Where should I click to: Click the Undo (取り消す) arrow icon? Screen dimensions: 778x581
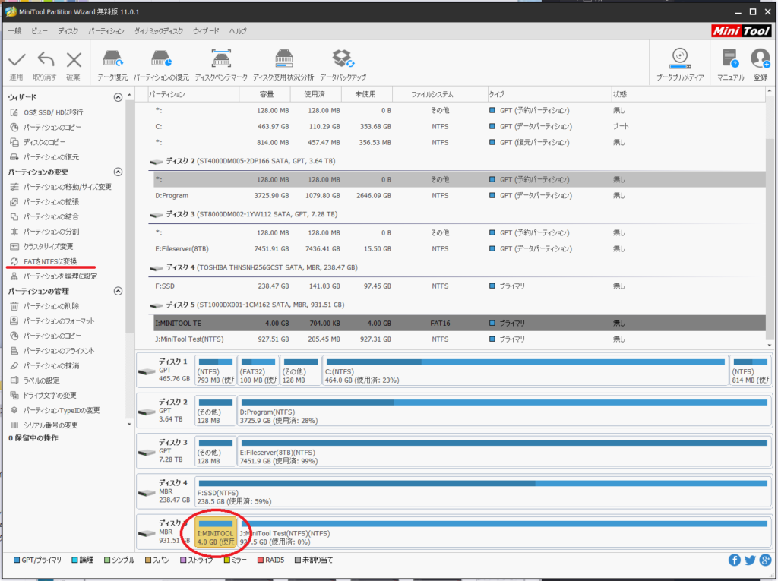point(46,60)
